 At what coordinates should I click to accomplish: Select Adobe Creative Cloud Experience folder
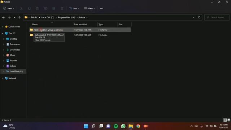tap(80, 30)
